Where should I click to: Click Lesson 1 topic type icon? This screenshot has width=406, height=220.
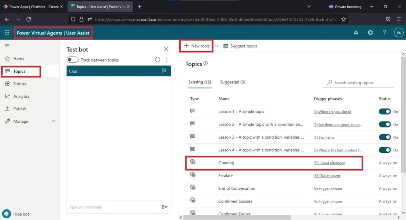(193, 111)
